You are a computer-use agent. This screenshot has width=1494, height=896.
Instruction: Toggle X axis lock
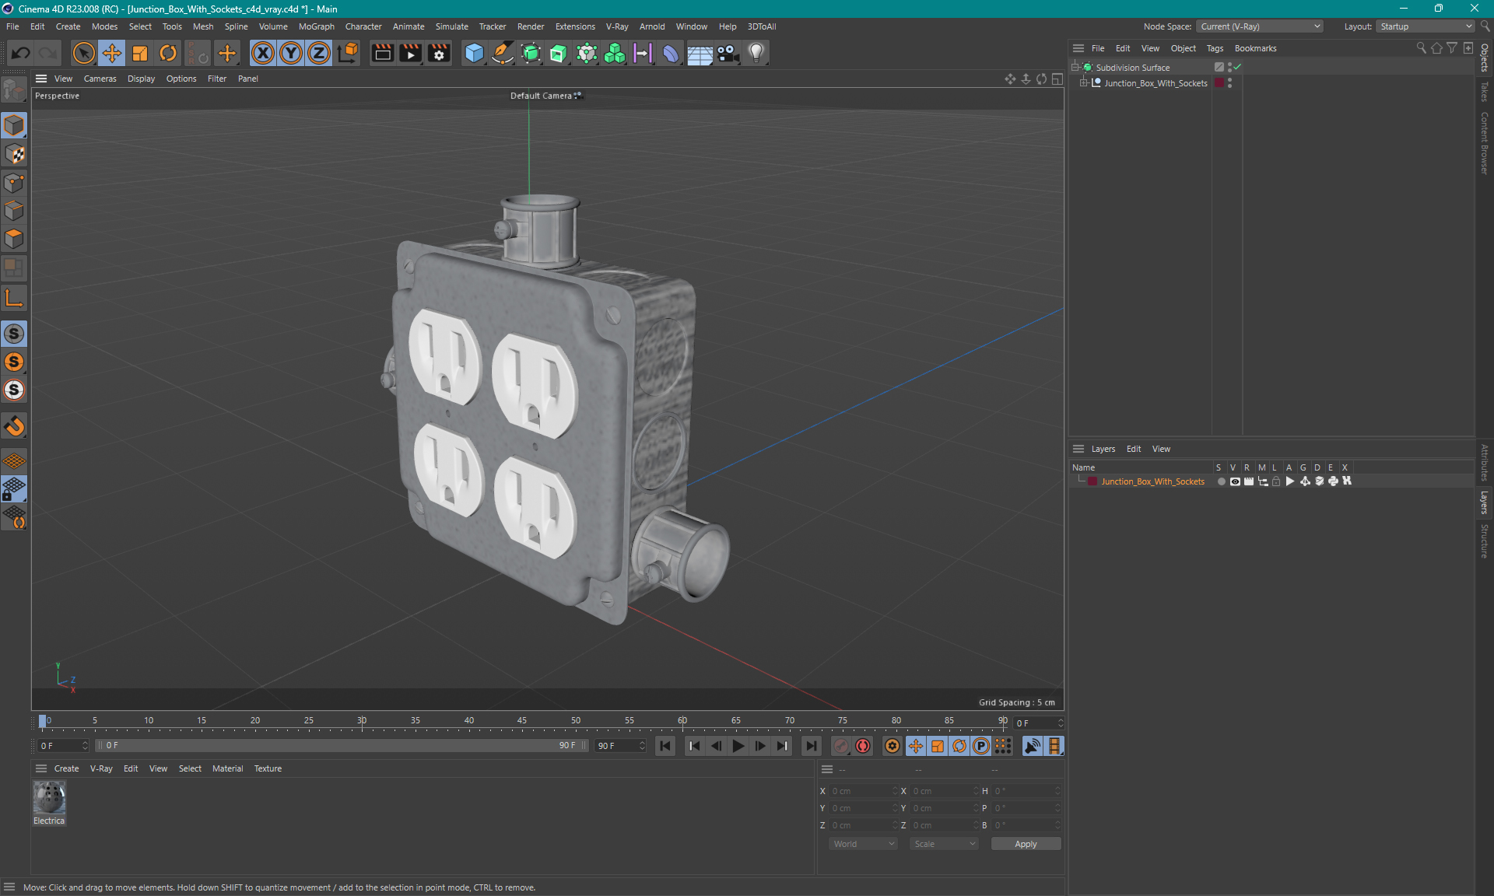[263, 53]
